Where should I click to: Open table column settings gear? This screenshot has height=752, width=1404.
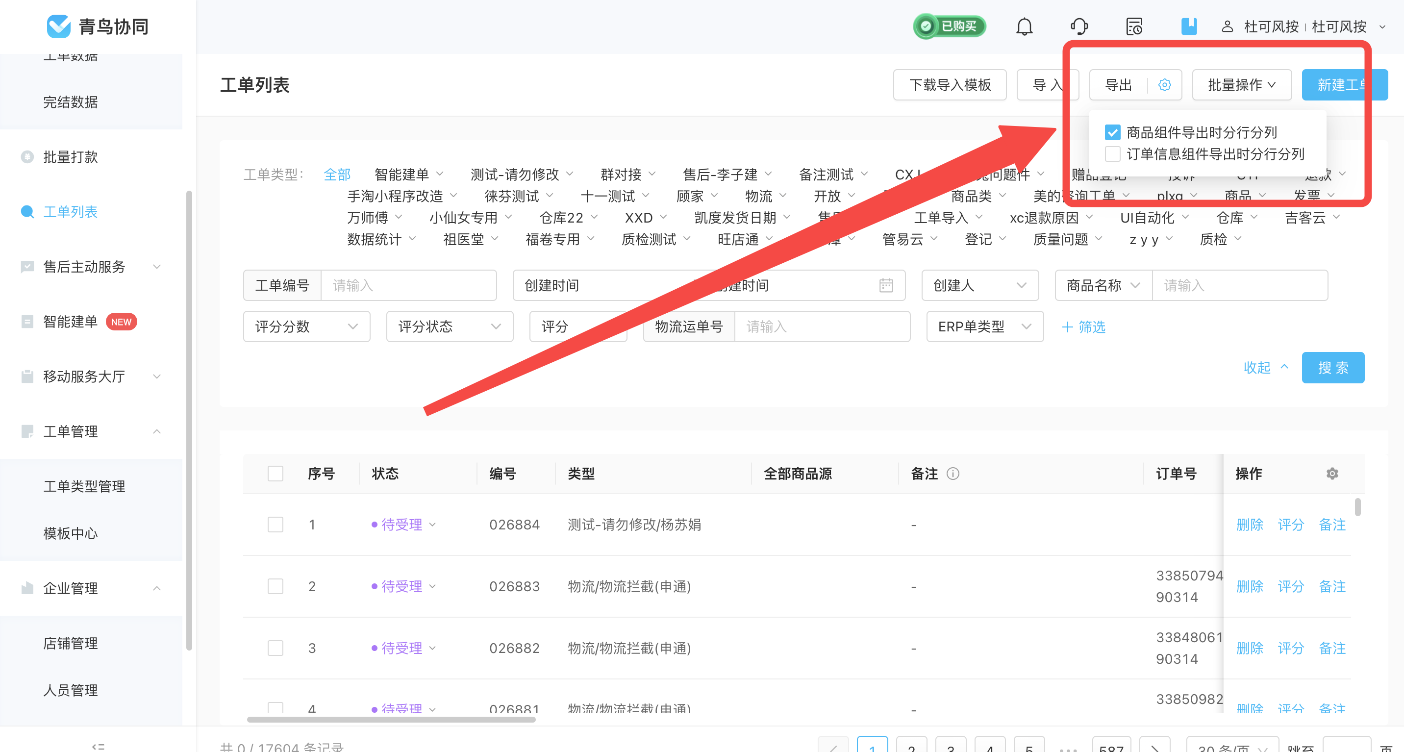[1332, 474]
